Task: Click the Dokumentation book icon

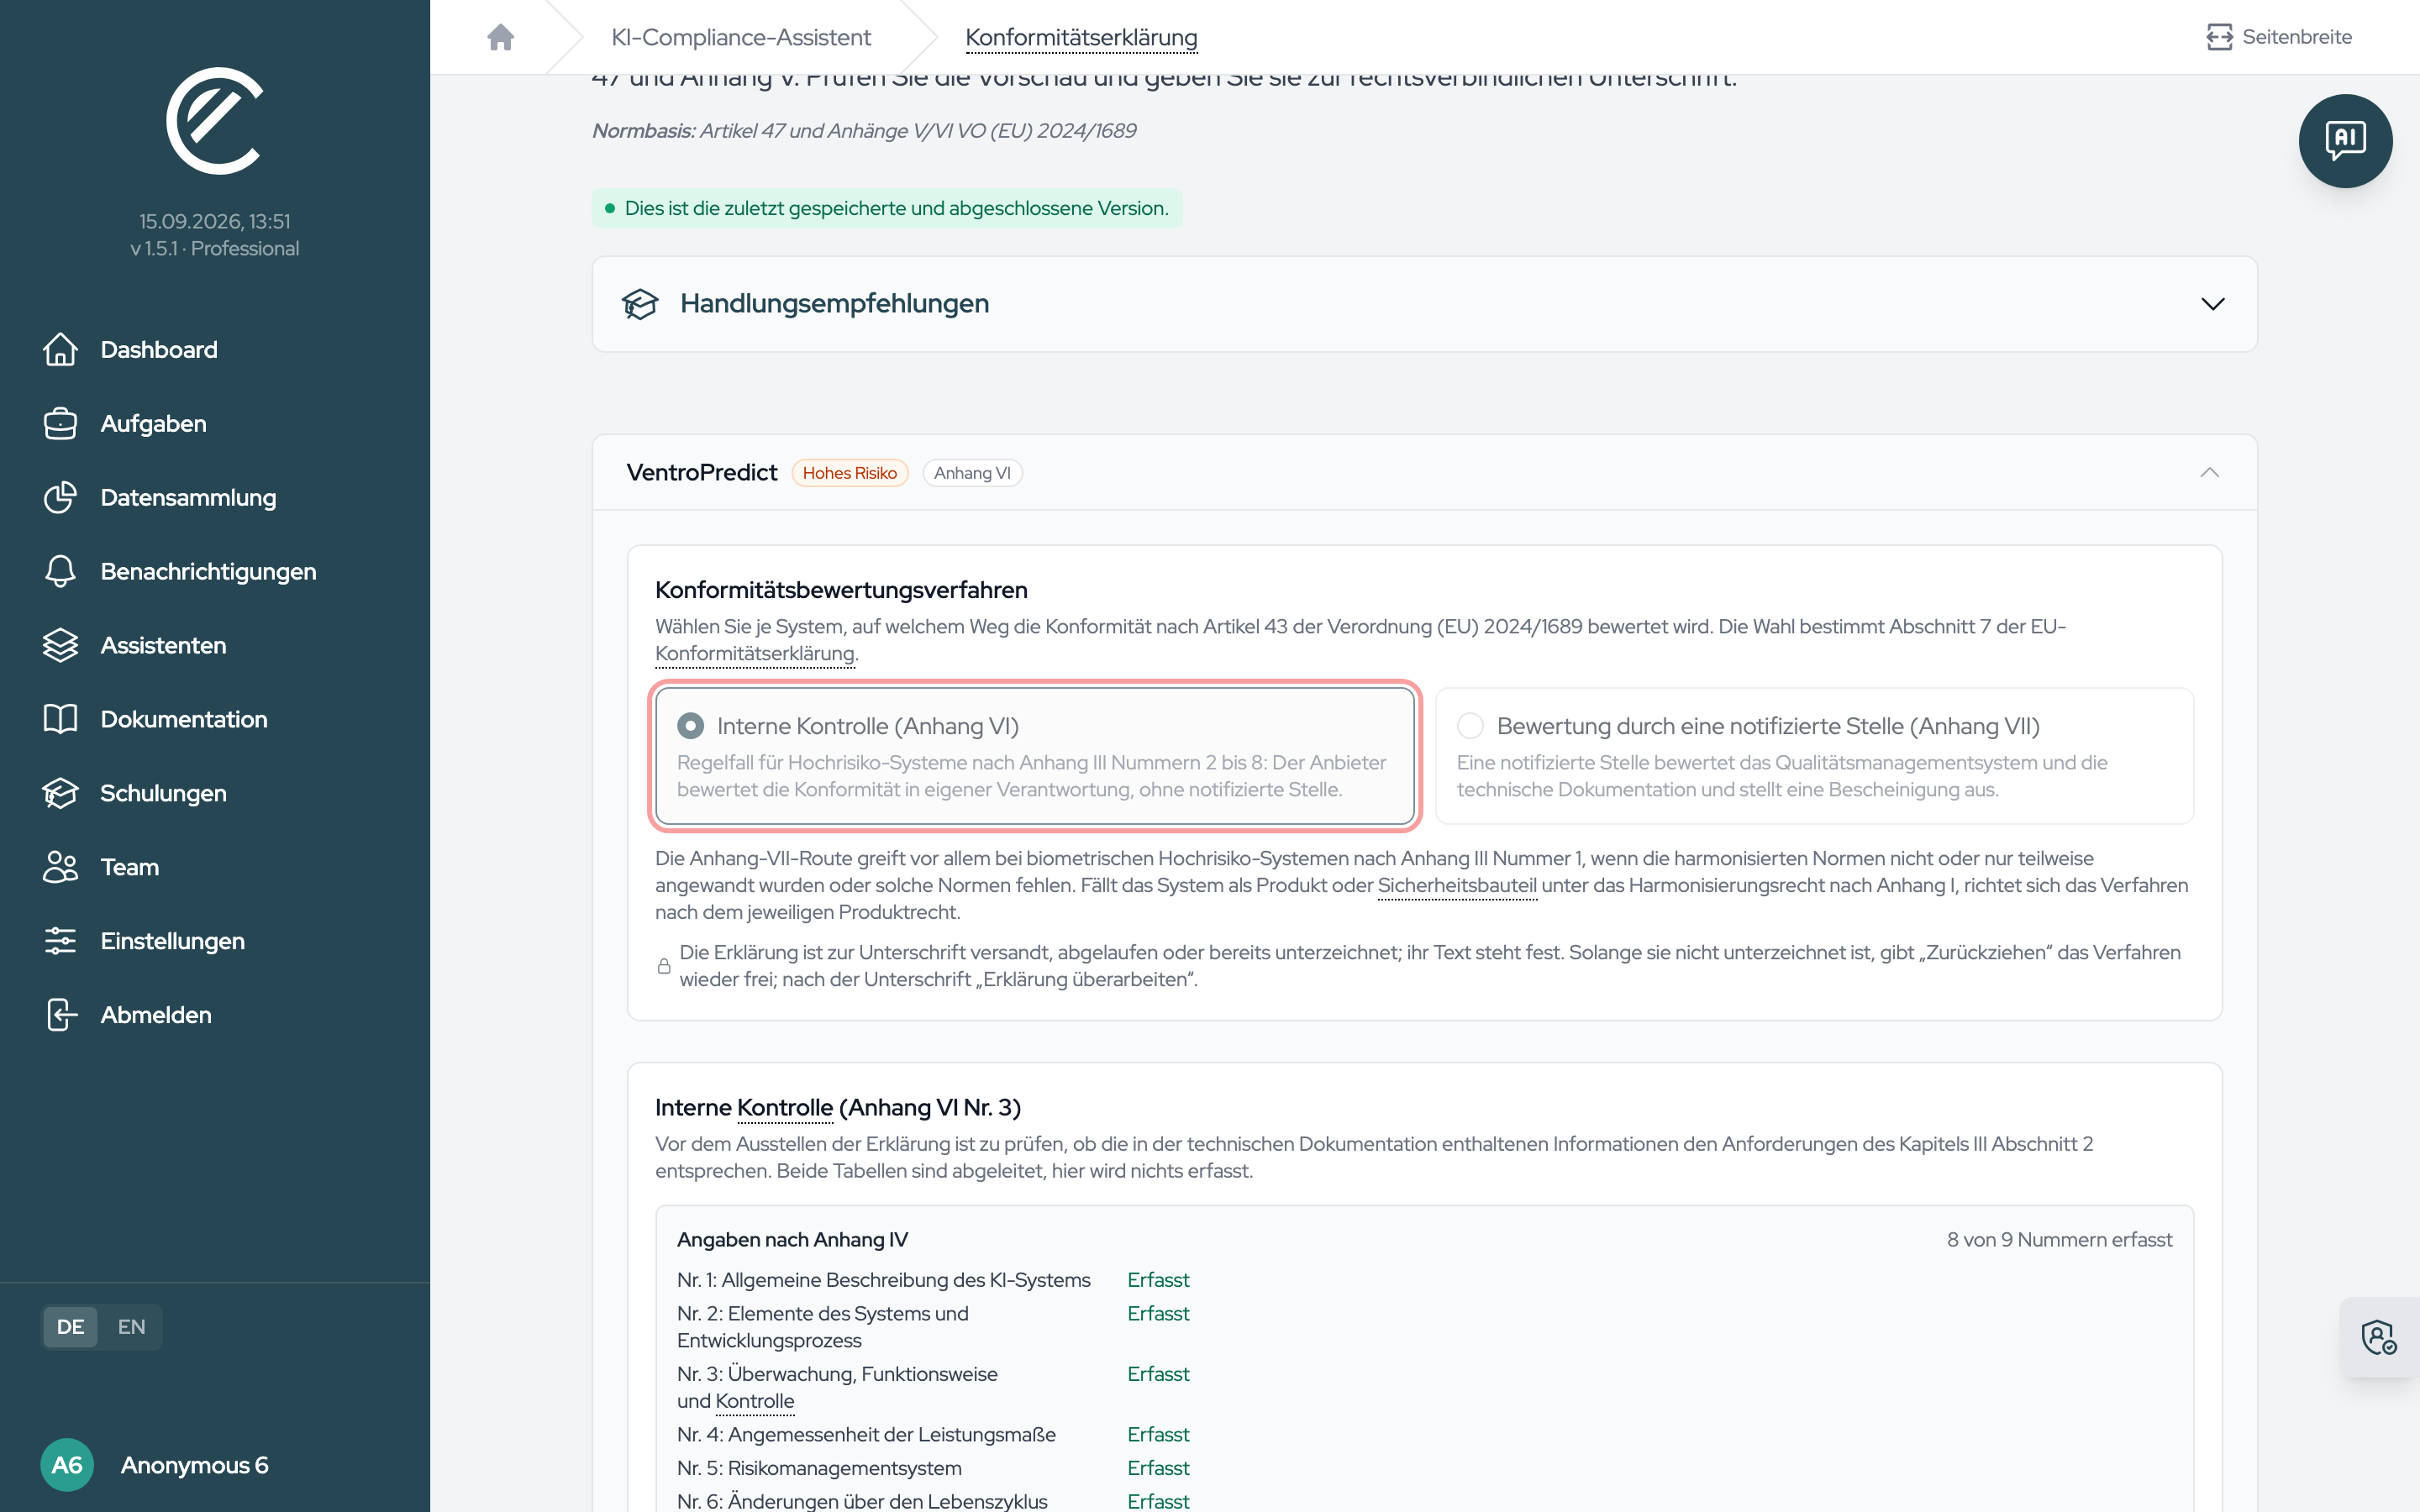Action: pyautogui.click(x=60, y=720)
